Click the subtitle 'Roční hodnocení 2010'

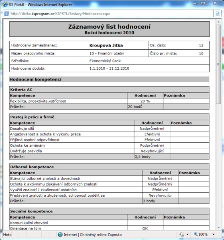pyautogui.click(x=109, y=32)
